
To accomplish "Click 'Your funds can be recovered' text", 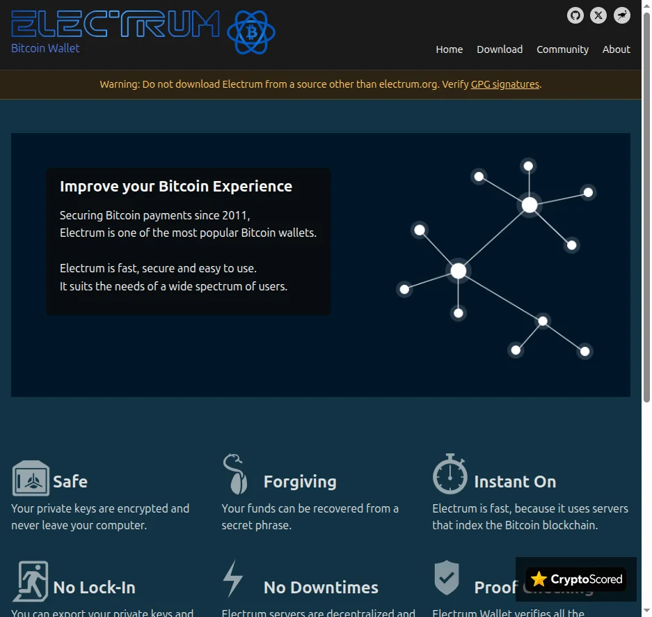I will pos(310,508).
